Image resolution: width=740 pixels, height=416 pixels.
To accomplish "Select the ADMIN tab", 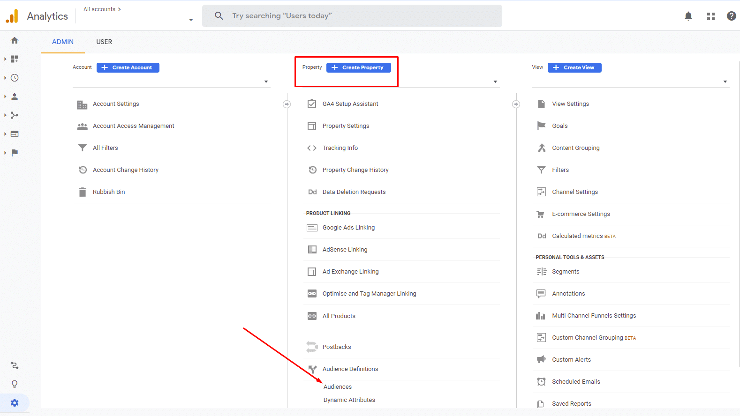I will (x=63, y=42).
